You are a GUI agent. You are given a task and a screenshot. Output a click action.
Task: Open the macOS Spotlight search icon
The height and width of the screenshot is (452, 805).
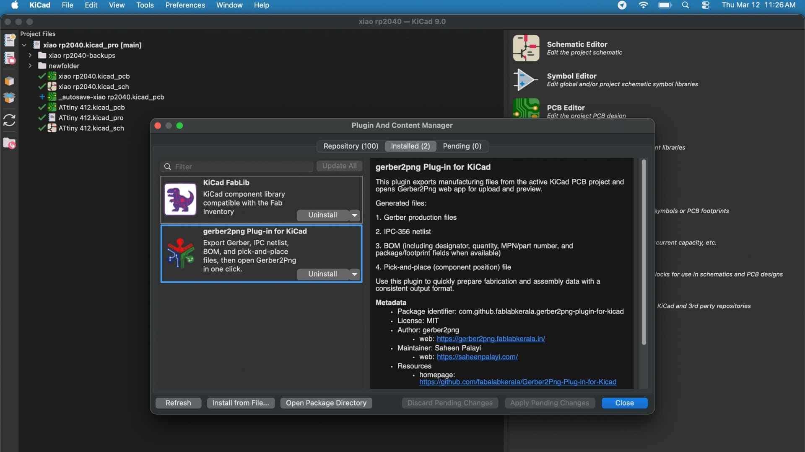click(x=685, y=5)
